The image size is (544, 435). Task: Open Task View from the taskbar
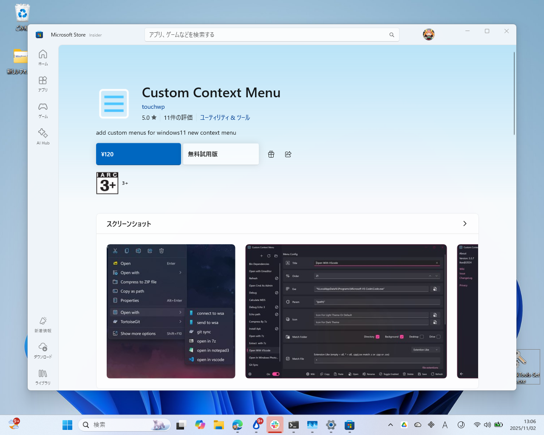[x=181, y=425]
